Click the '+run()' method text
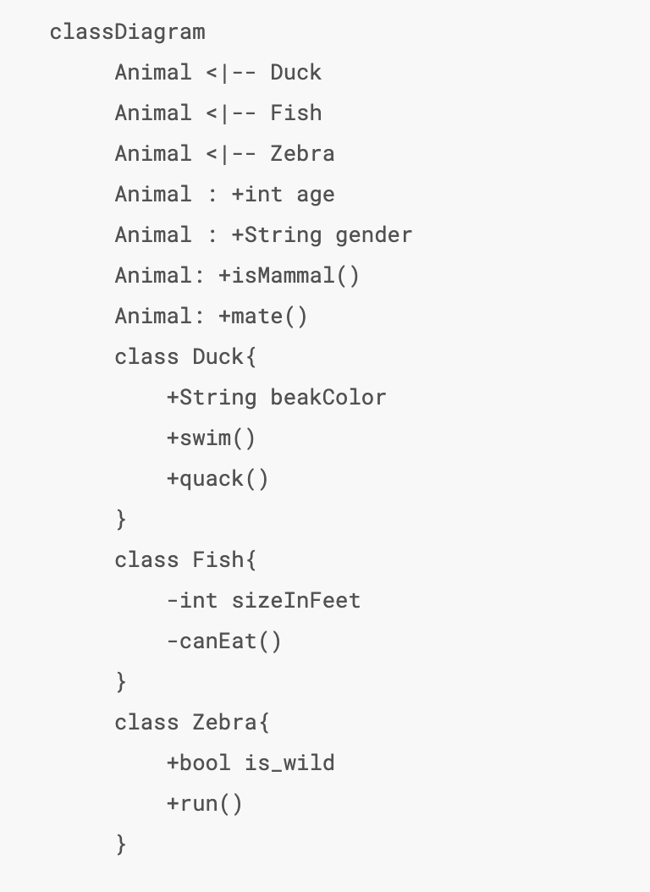Screen dimensions: 650x892 click(x=205, y=804)
